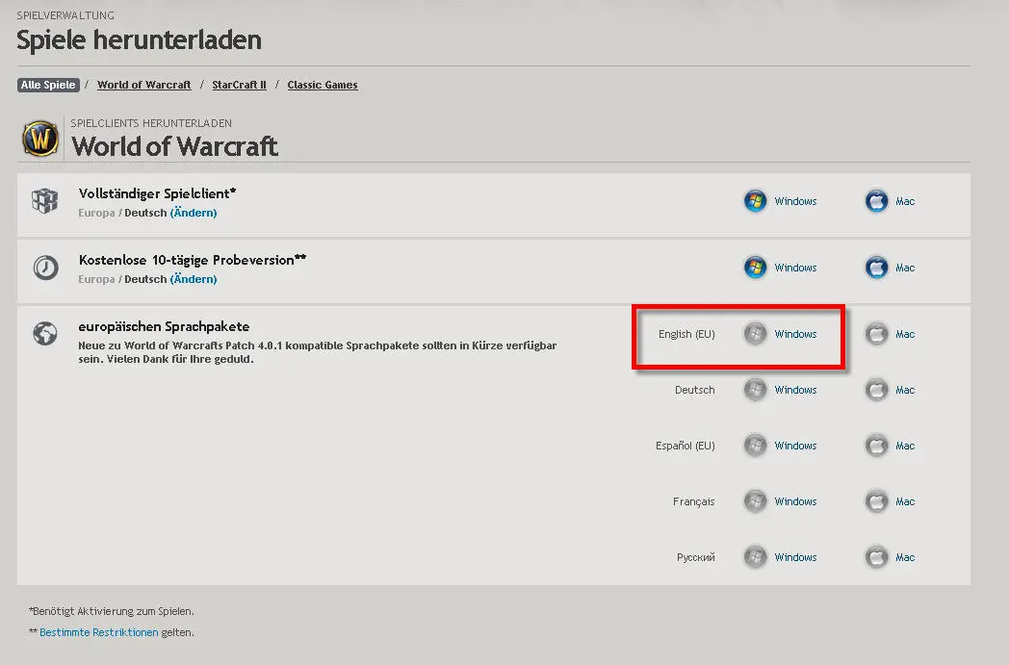Click the grey Windows icon for Français
Image resolution: width=1009 pixels, height=665 pixels.
point(755,501)
